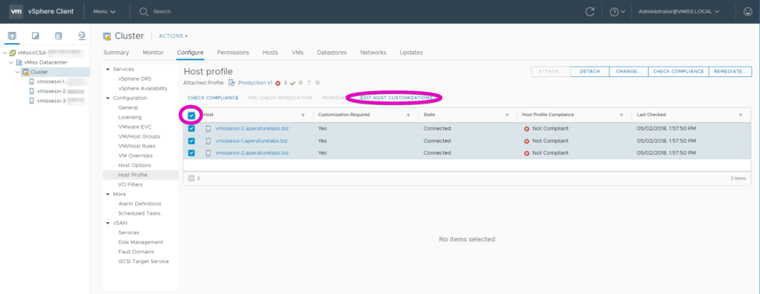Open the Administrator@VMISS.LOCAL user dropdown

coord(679,12)
